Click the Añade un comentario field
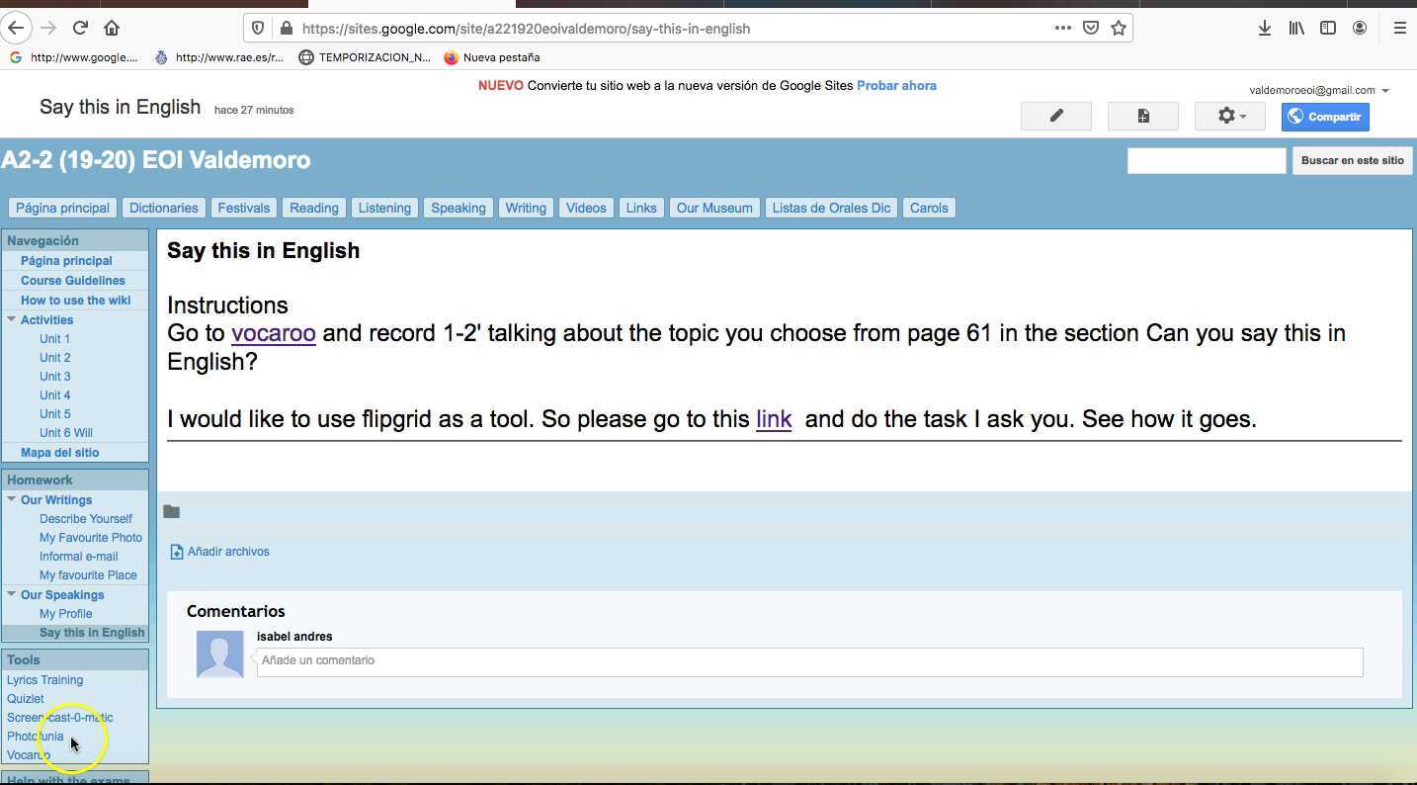 click(692, 660)
